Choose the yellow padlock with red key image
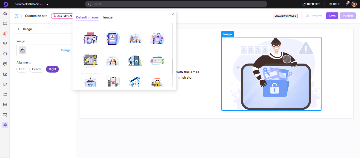Viewport: 360px width, 158px height. point(157,82)
